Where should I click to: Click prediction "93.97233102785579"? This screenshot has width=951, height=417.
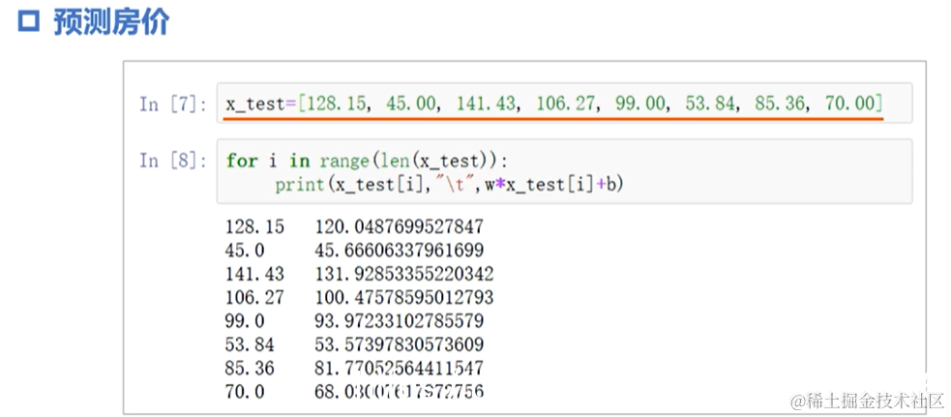pos(400,320)
